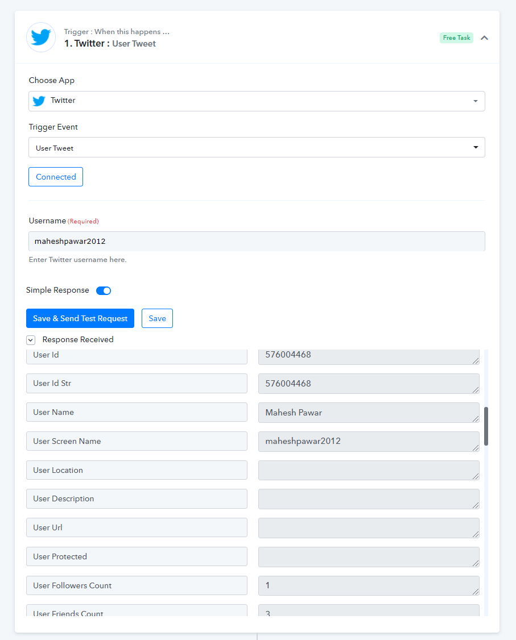Click the Twitter icon inside Choose App field
This screenshot has height=640, width=516.
pos(39,101)
